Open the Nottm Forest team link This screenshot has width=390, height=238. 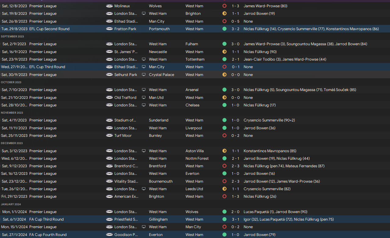coord(197,159)
